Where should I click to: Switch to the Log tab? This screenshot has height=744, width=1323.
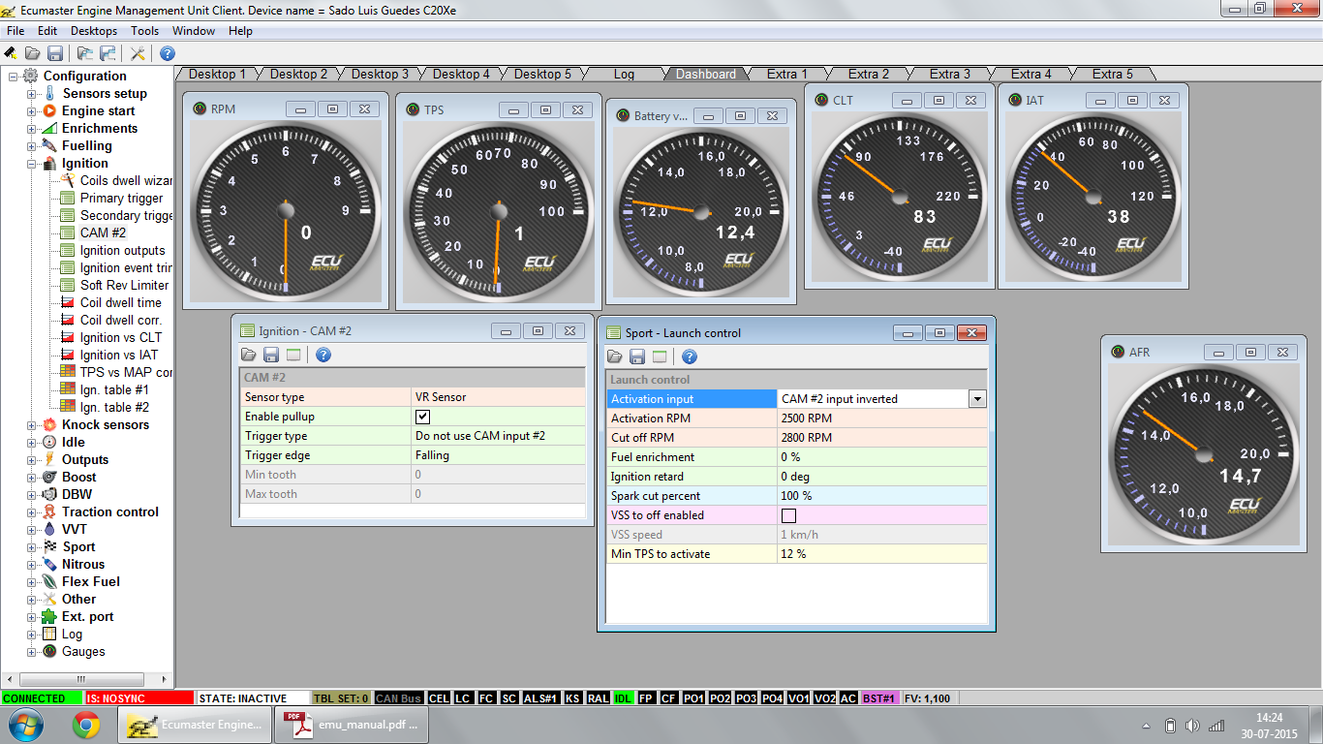(x=624, y=74)
